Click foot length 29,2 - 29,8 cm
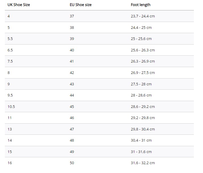This screenshot has height=173, width=203. tap(143, 118)
